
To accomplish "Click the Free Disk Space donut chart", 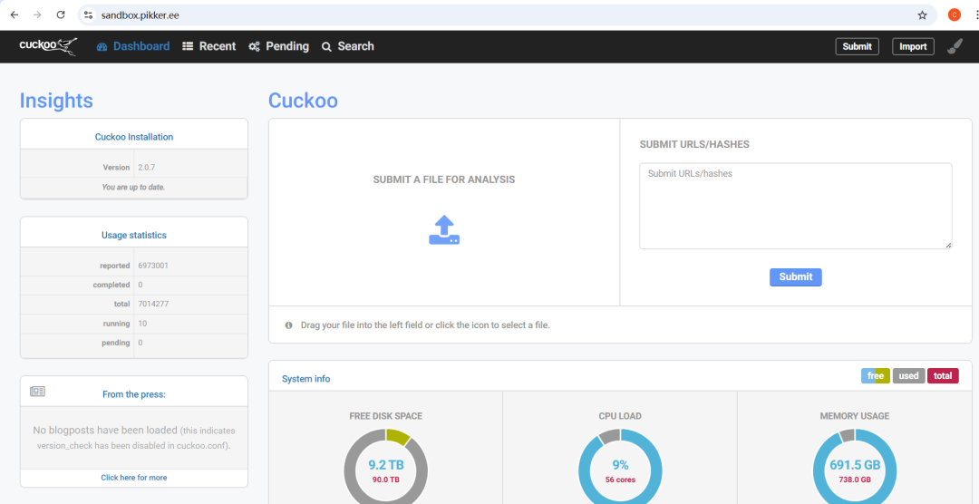I will (385, 467).
